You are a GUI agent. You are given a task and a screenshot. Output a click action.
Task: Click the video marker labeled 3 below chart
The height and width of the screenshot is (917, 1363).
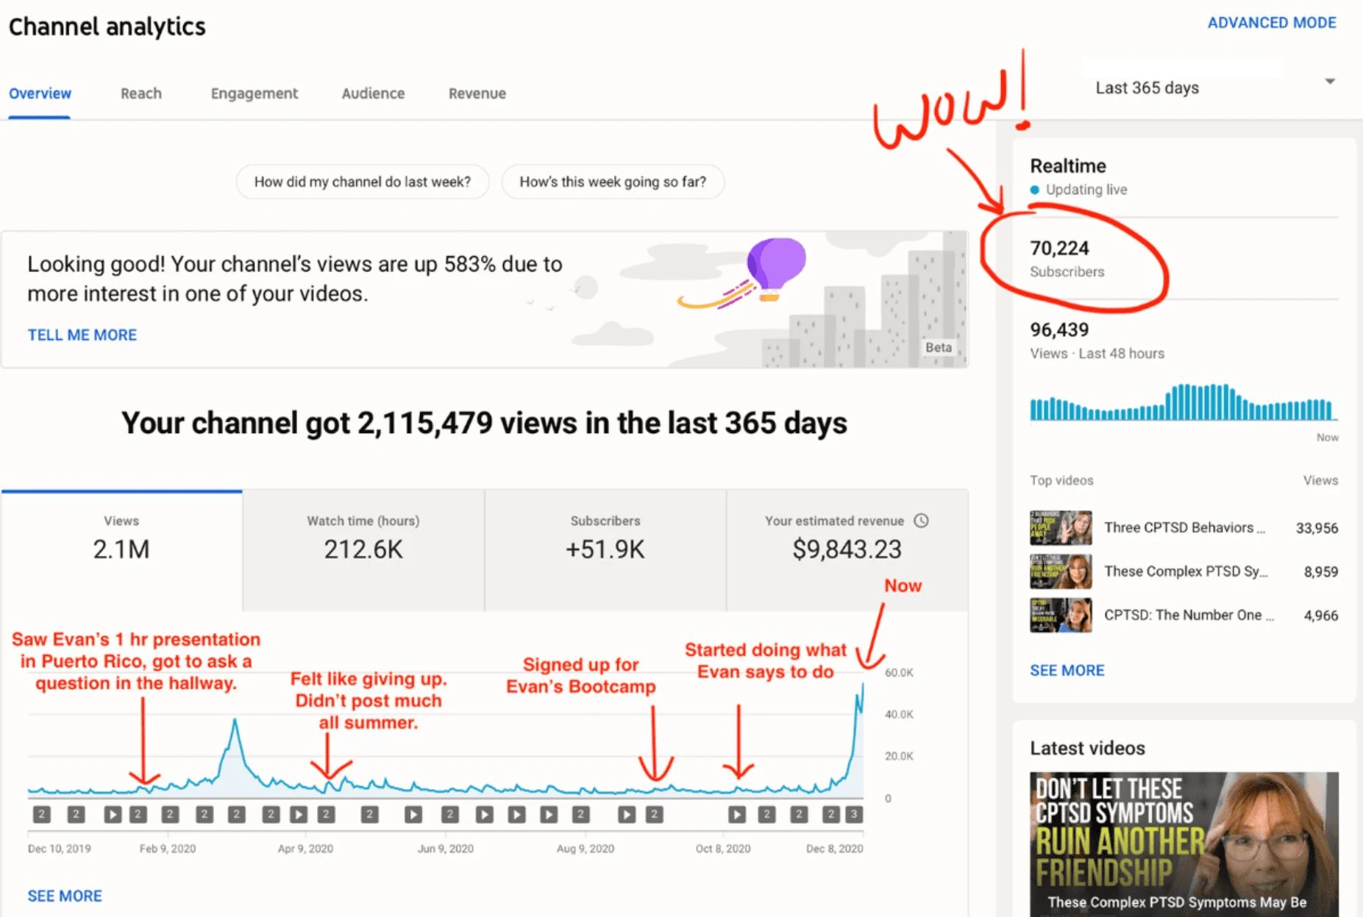[x=854, y=814]
